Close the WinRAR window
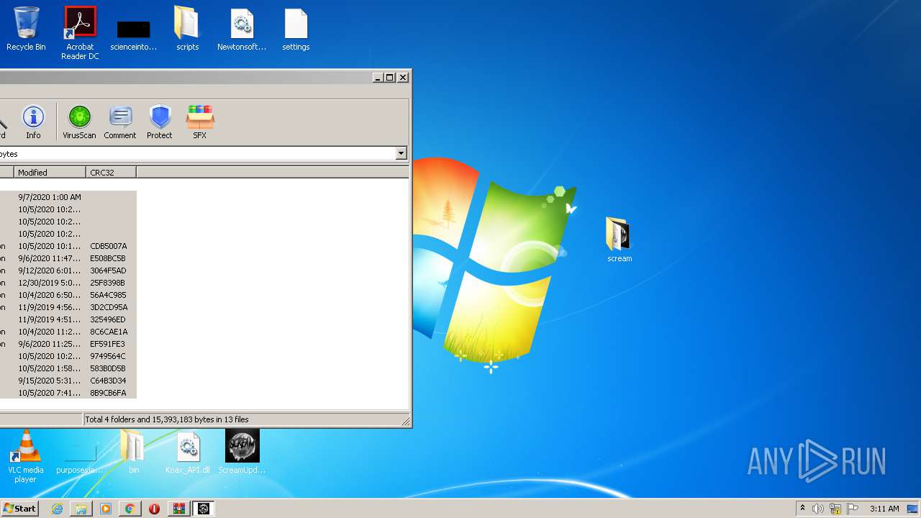Viewport: 921px width, 518px height. point(403,77)
